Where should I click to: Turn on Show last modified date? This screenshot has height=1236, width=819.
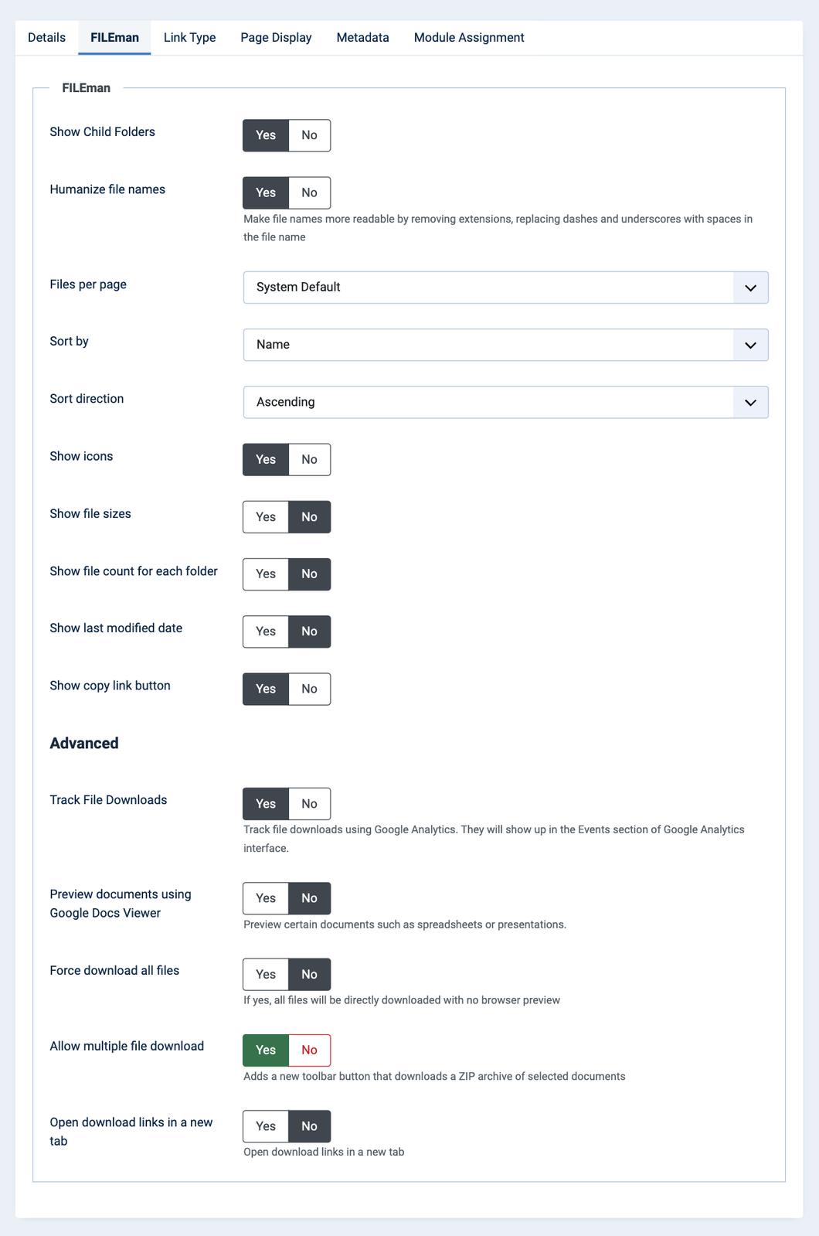click(266, 632)
